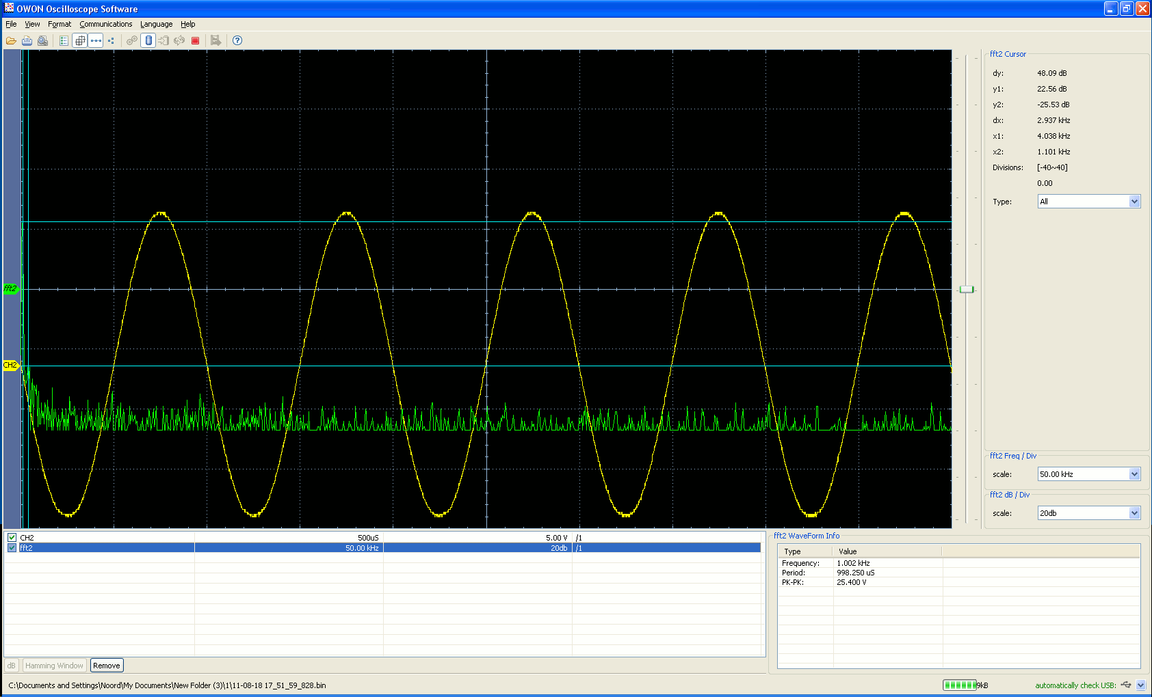Click the dB button
The width and height of the screenshot is (1152, 697).
point(11,666)
